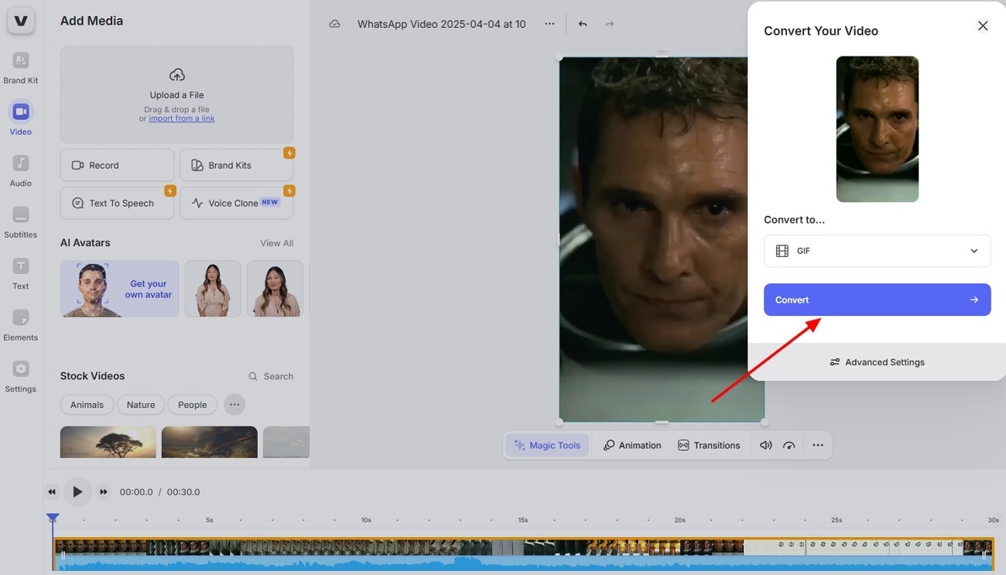
Task: Filter stock videos by People
Action: (193, 405)
